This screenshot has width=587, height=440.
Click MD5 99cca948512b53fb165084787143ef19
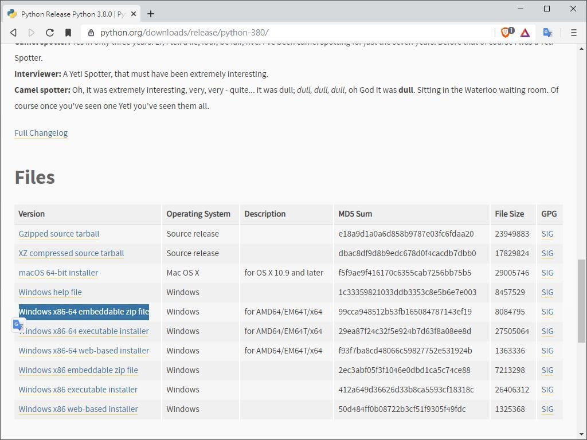pos(405,312)
